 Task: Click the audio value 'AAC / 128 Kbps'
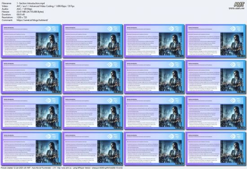pos(24,9)
